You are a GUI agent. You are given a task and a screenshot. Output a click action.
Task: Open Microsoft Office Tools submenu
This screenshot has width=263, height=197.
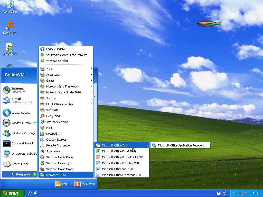[121, 145]
